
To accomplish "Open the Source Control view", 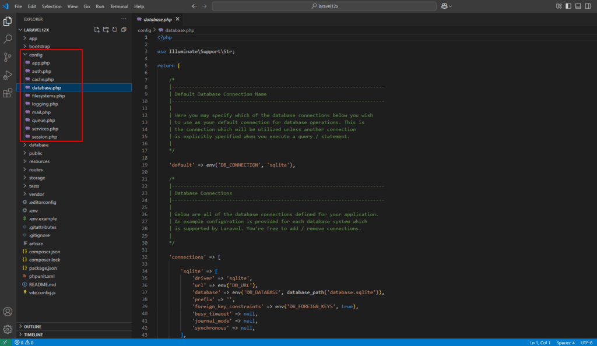I will (8, 57).
